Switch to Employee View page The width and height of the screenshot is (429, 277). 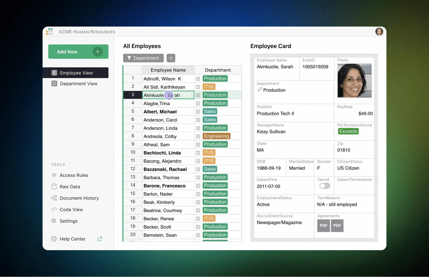pos(76,73)
